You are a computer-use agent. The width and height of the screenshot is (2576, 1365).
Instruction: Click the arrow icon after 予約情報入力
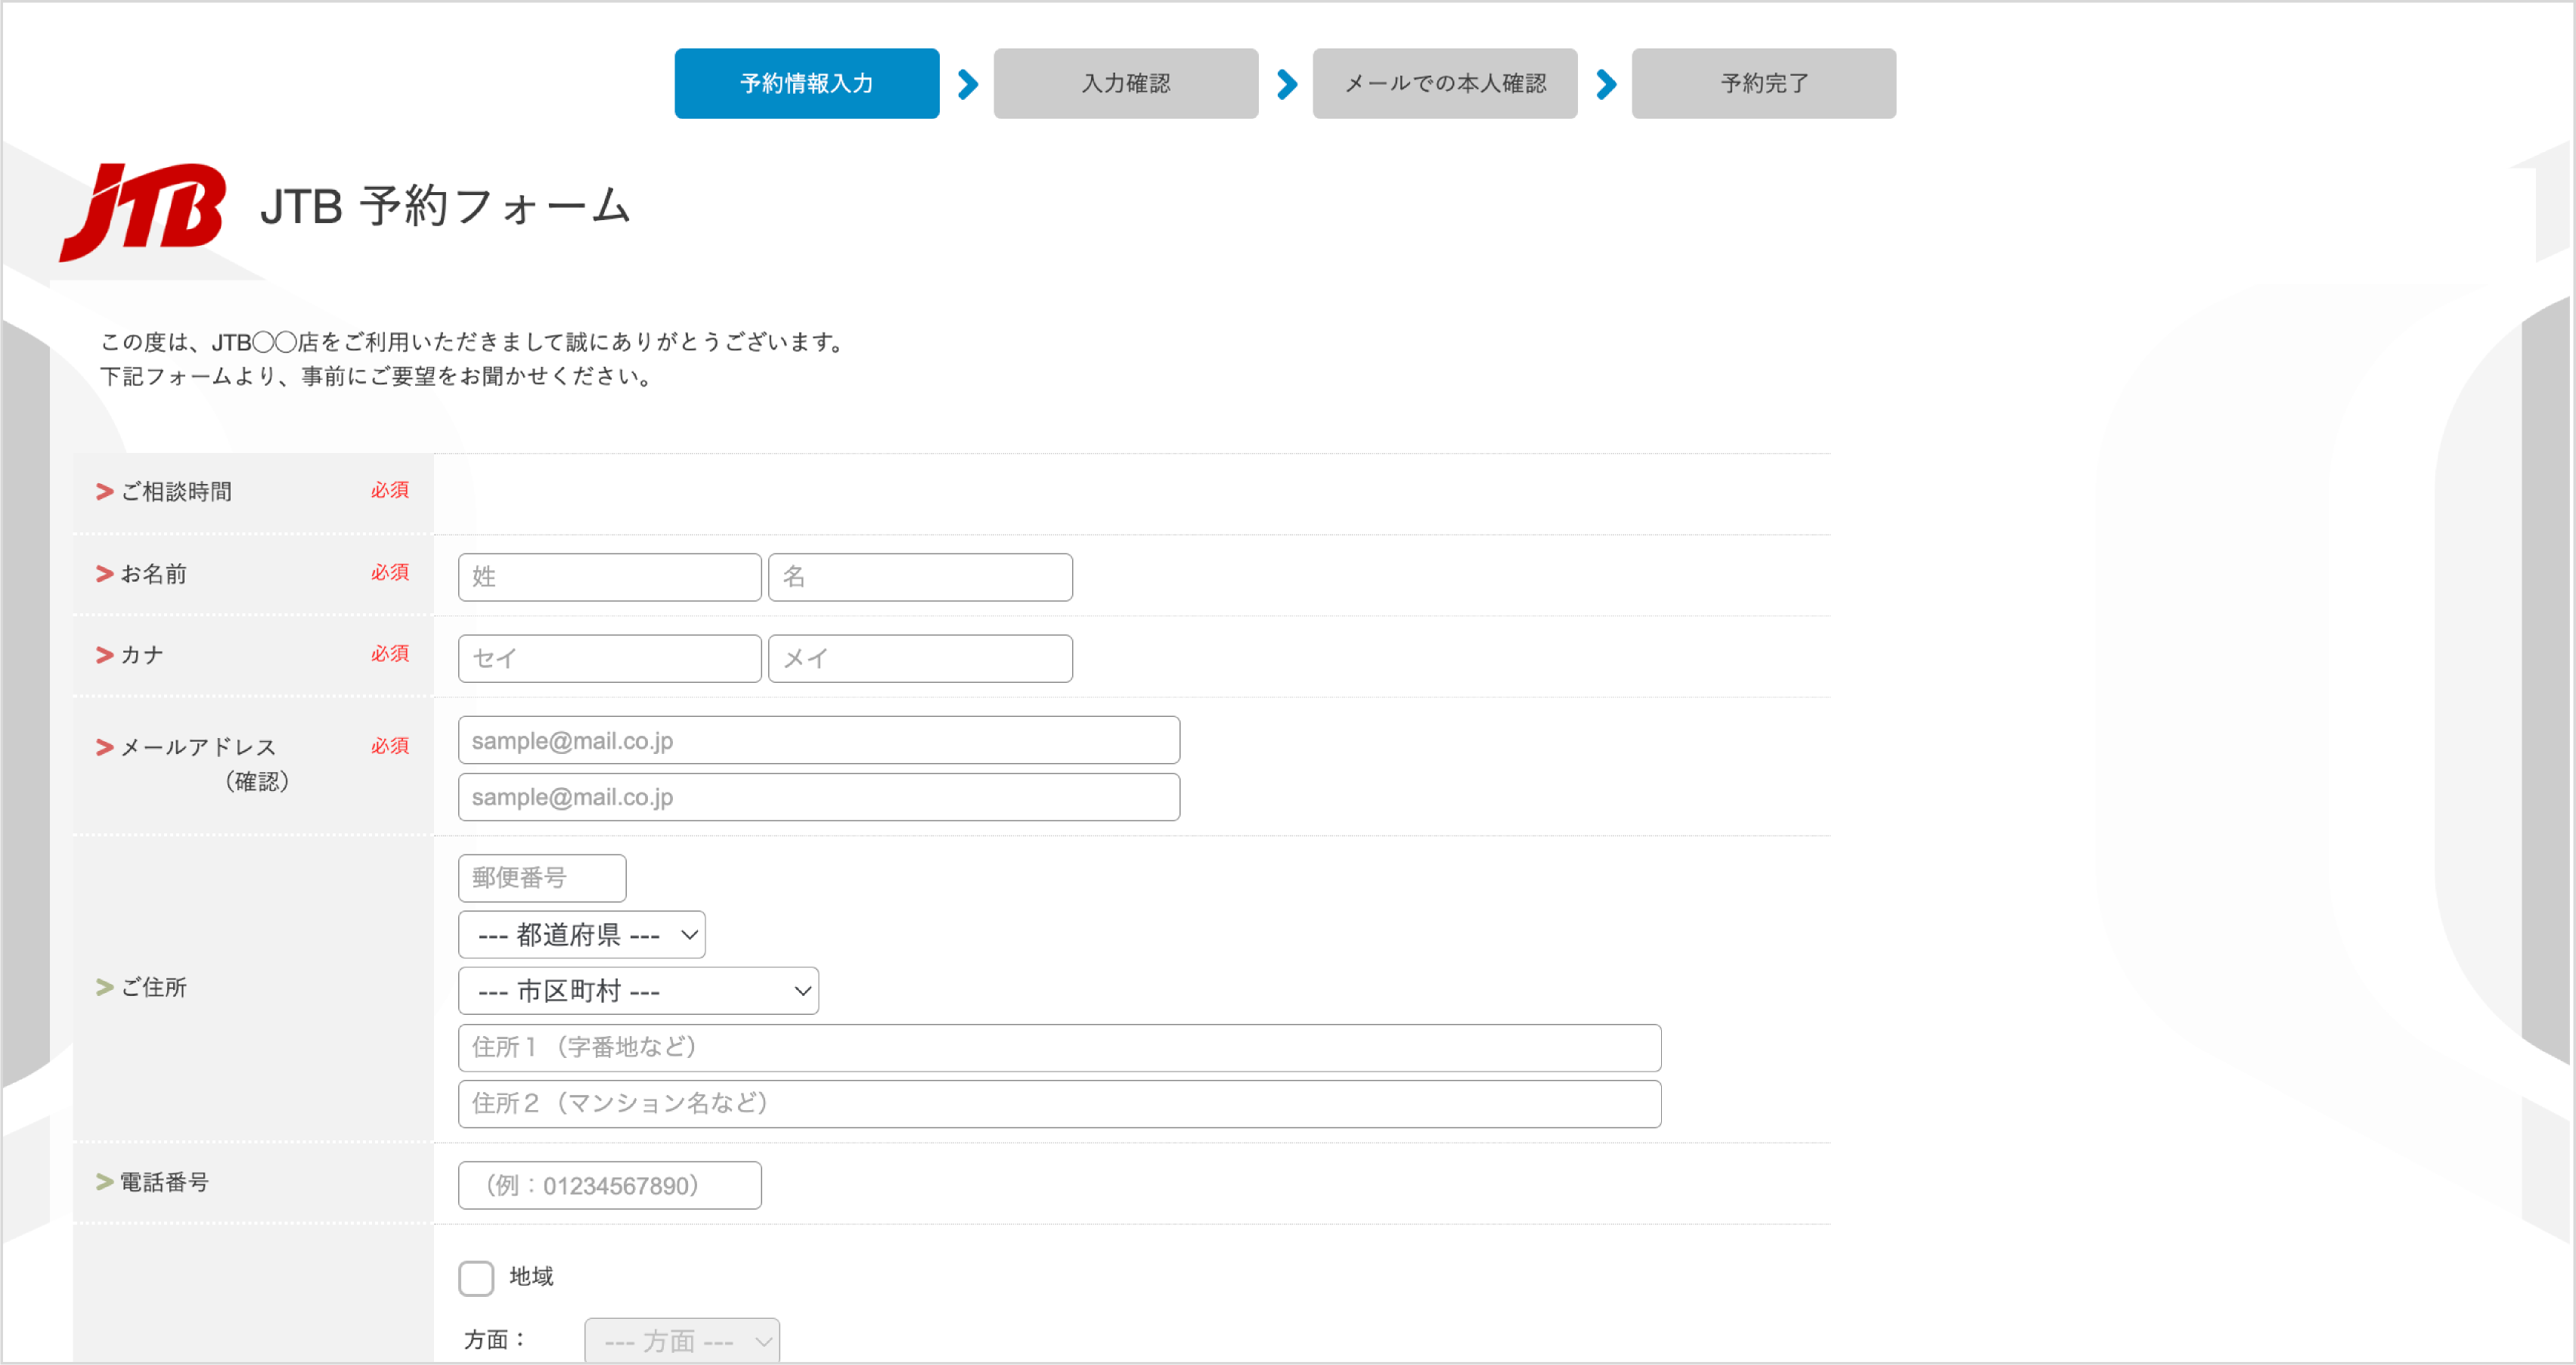[967, 84]
